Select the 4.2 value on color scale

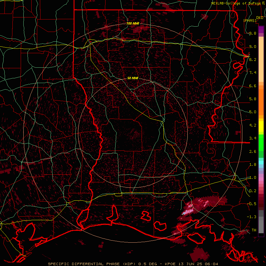[x=252, y=125]
